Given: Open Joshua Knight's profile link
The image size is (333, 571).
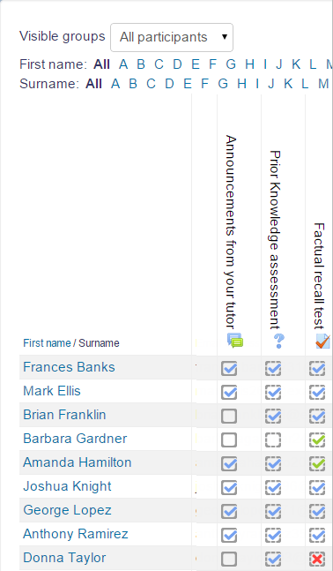Looking at the screenshot, I should point(67,486).
